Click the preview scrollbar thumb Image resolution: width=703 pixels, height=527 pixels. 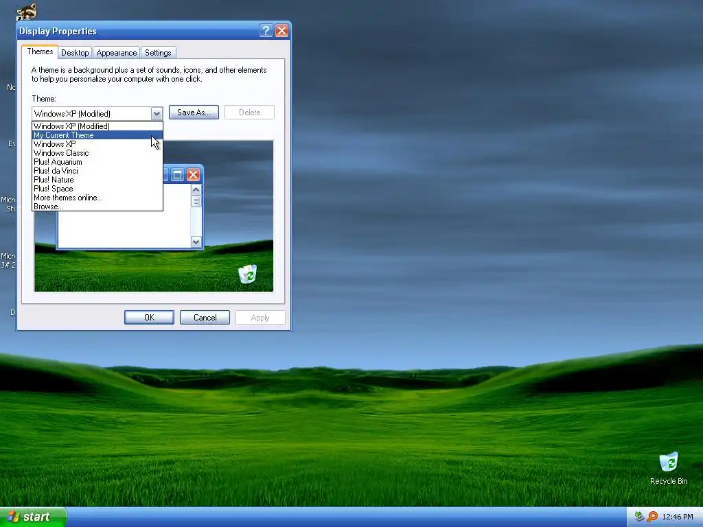pyautogui.click(x=196, y=201)
